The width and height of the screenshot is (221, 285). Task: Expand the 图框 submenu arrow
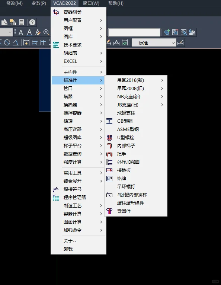[101, 29]
